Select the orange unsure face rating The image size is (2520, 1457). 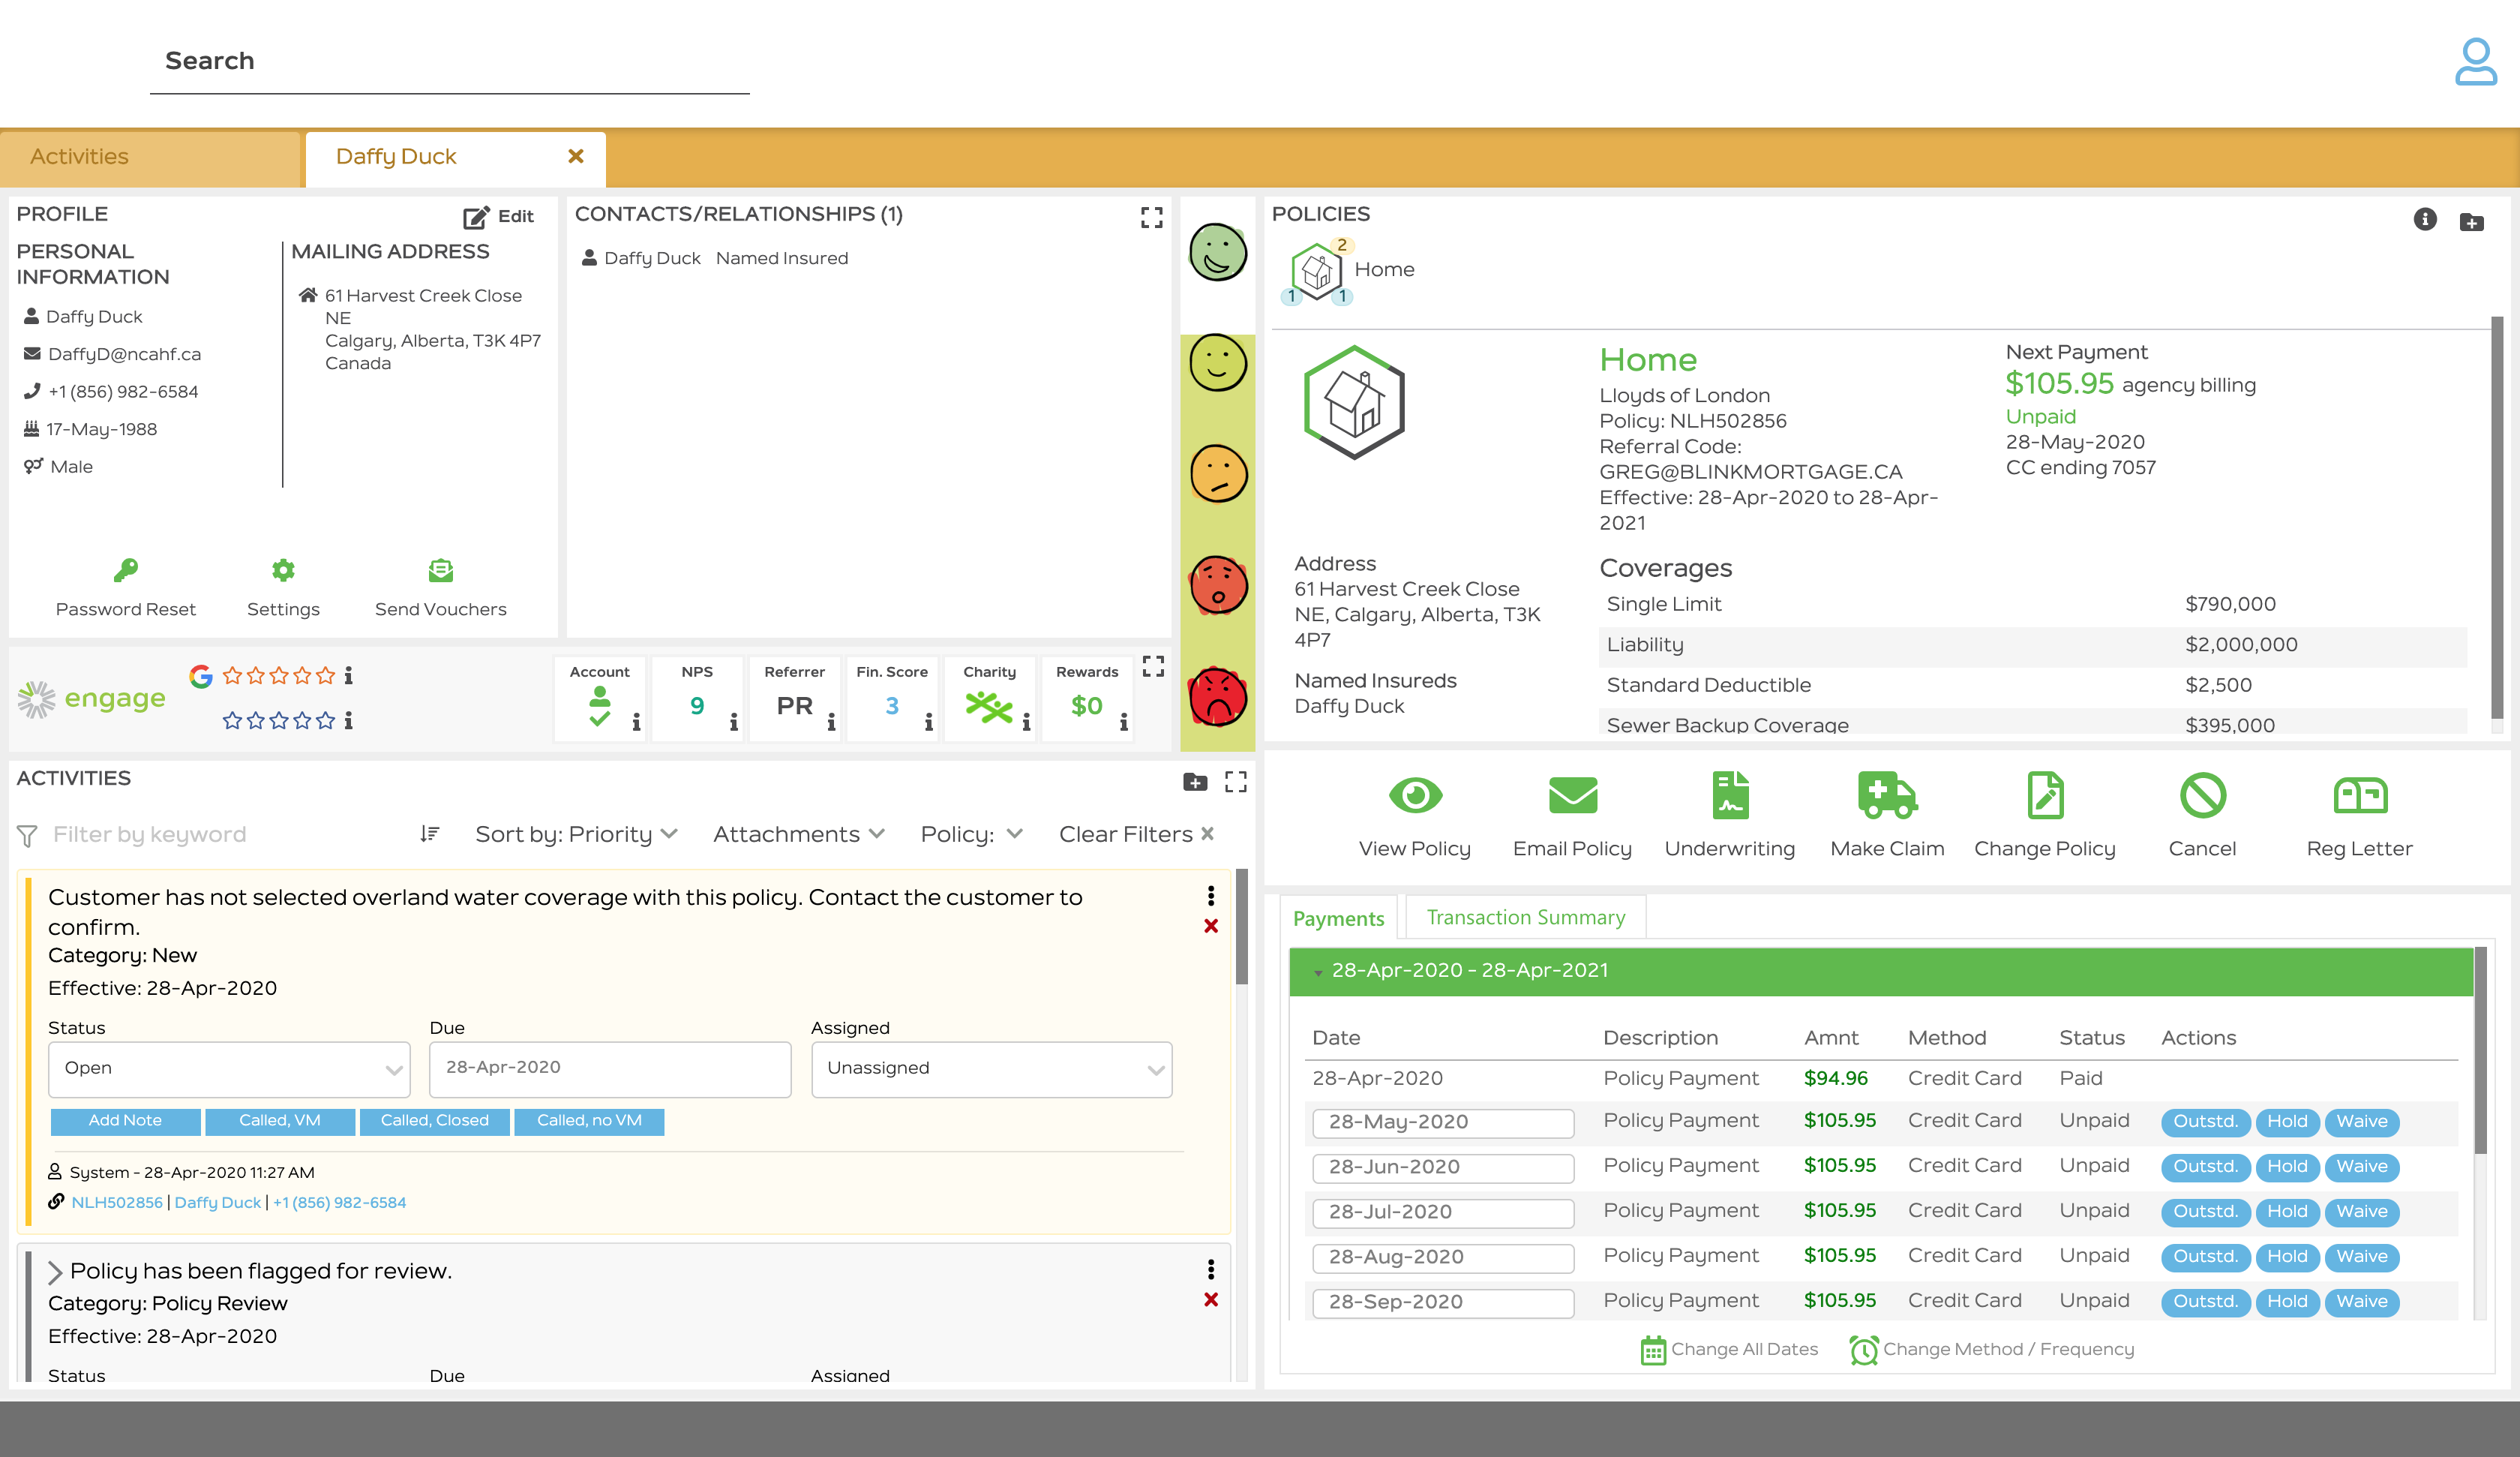click(1217, 474)
